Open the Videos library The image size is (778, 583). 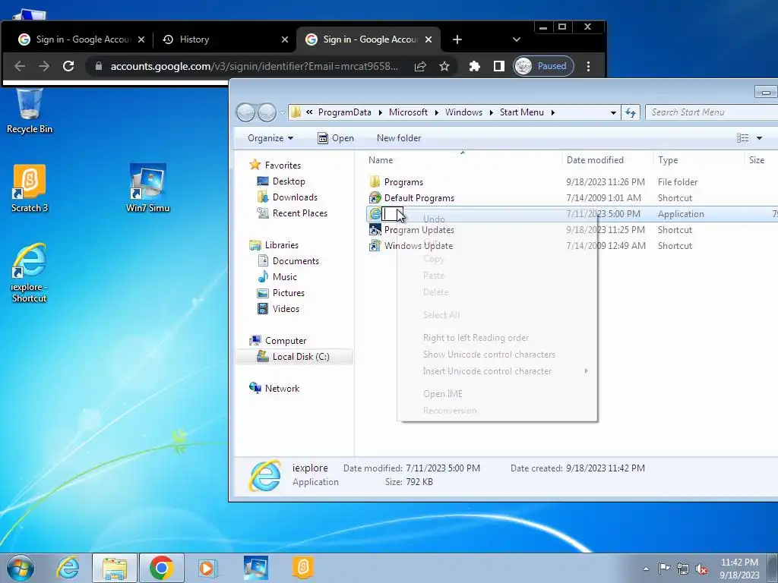(x=279, y=308)
